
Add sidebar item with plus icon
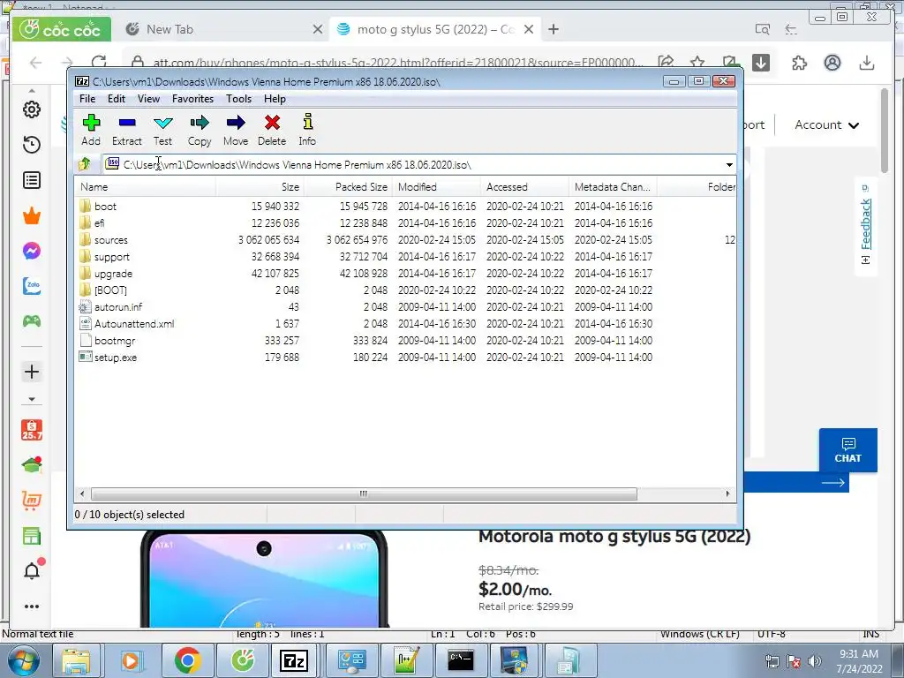click(x=32, y=372)
